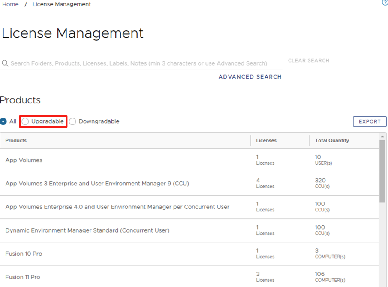Open the Fusion 10 Pro row
388x287 pixels.
coord(24,254)
